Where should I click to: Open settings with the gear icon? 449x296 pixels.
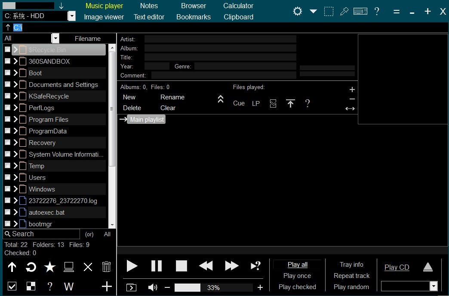[x=297, y=11]
